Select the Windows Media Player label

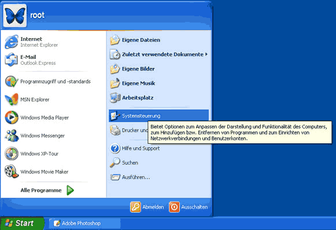(45, 117)
